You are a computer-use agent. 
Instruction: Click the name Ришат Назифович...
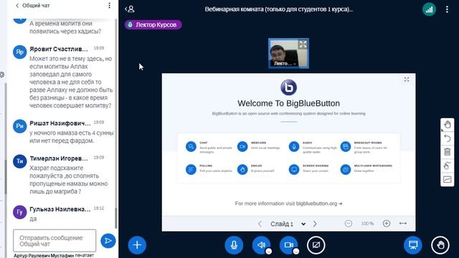click(60, 123)
